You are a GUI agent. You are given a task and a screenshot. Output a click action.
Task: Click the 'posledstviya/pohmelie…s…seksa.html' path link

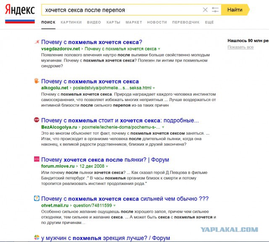112,88
